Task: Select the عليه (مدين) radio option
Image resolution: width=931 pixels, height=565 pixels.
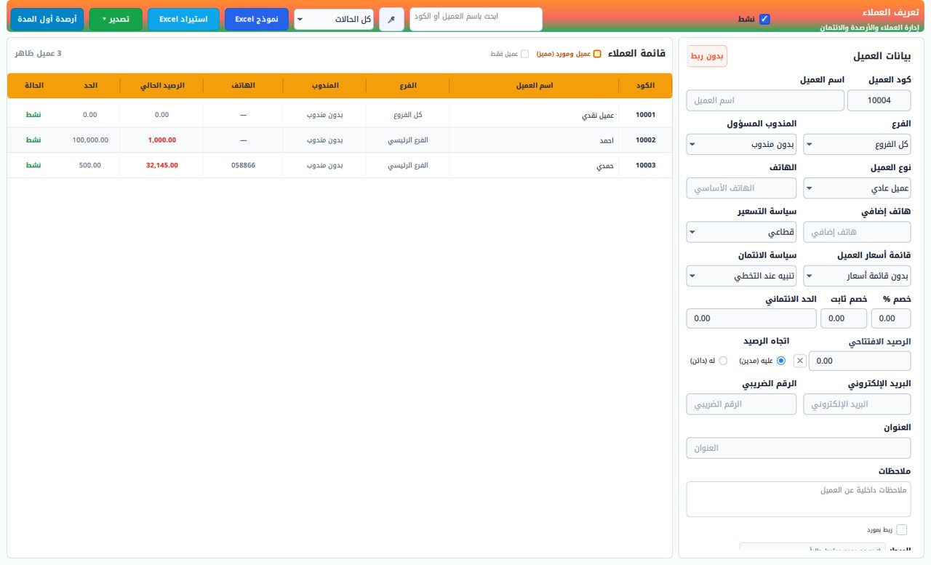Action: (x=781, y=361)
